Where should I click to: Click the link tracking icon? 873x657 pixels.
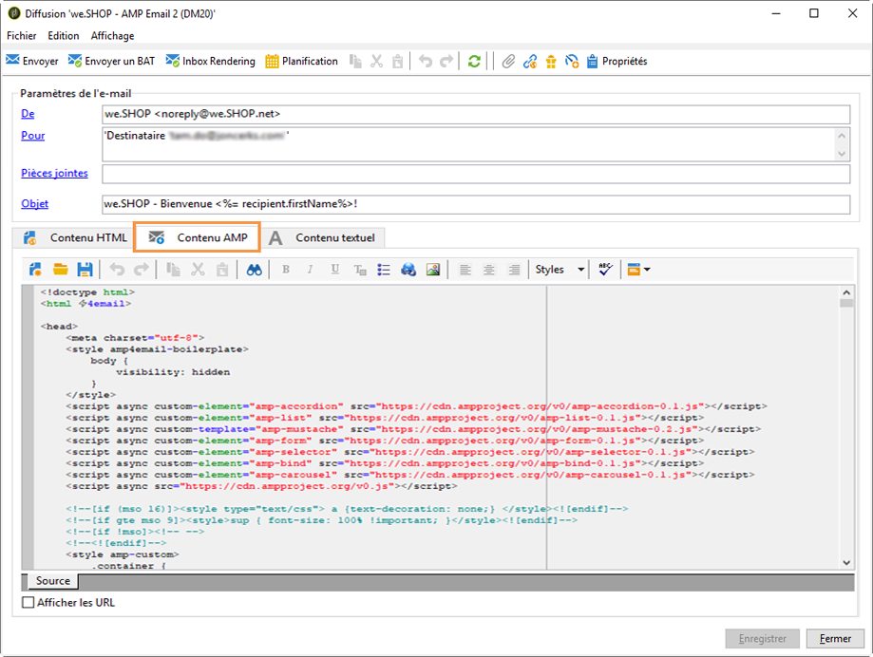[x=530, y=61]
